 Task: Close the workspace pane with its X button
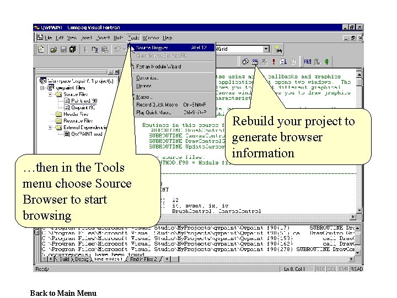pyautogui.click(x=116, y=72)
